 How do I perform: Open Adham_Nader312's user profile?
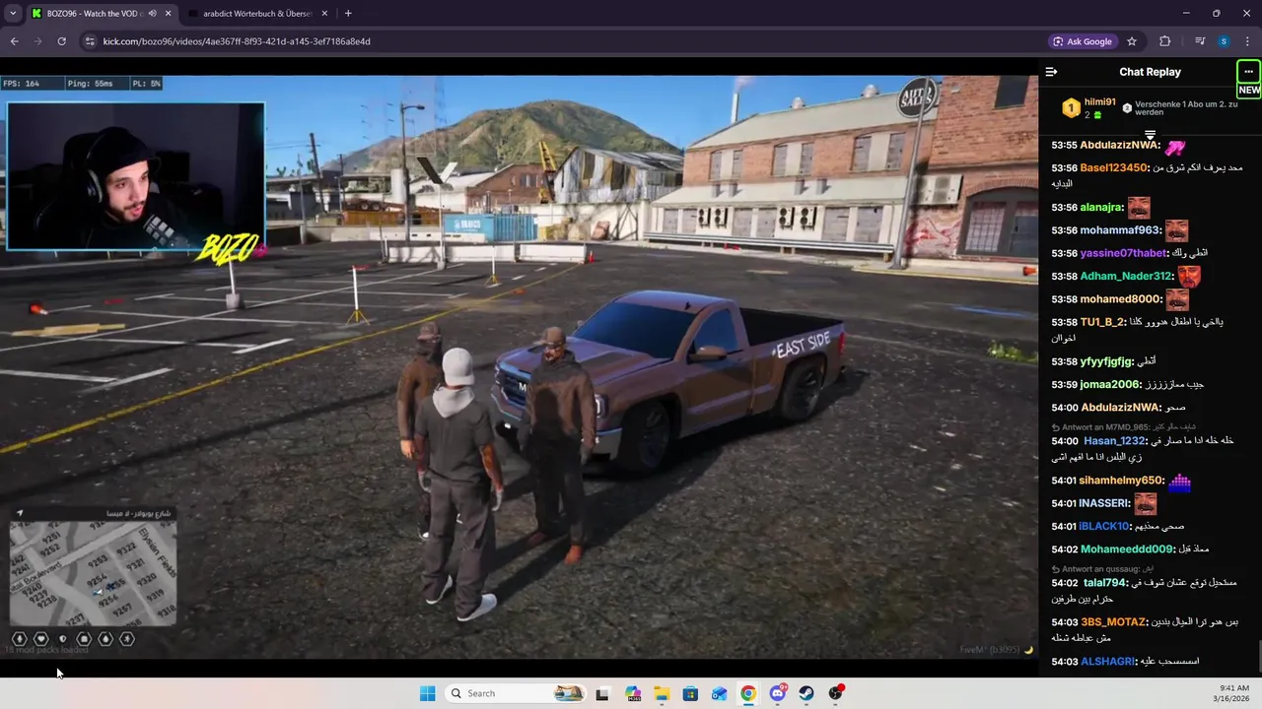[1127, 277]
